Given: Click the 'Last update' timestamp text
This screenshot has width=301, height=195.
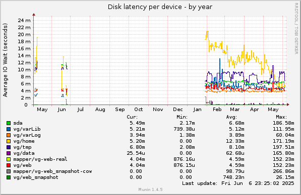Looking at the screenshot, I should pos(238,183).
